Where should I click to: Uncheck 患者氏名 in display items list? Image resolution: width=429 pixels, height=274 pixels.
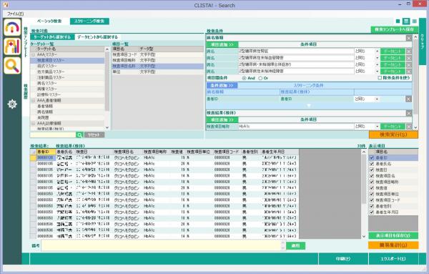[372, 164]
